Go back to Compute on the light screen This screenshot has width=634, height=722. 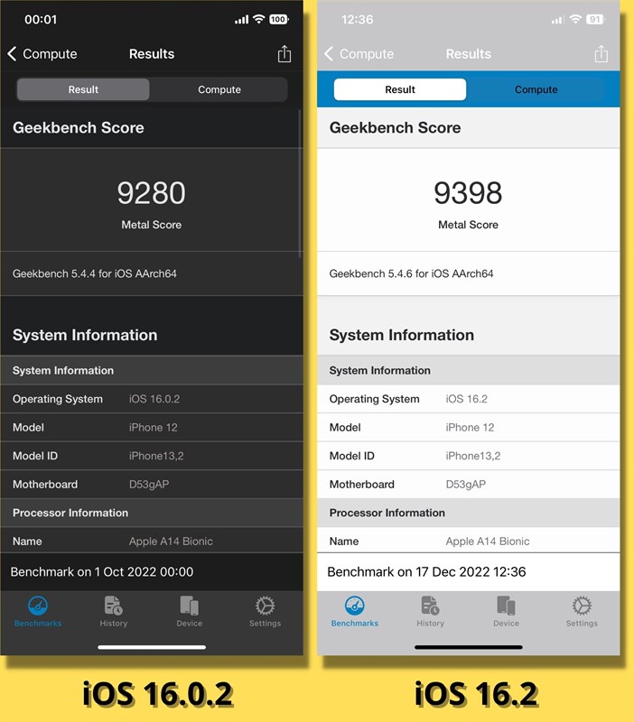click(359, 54)
